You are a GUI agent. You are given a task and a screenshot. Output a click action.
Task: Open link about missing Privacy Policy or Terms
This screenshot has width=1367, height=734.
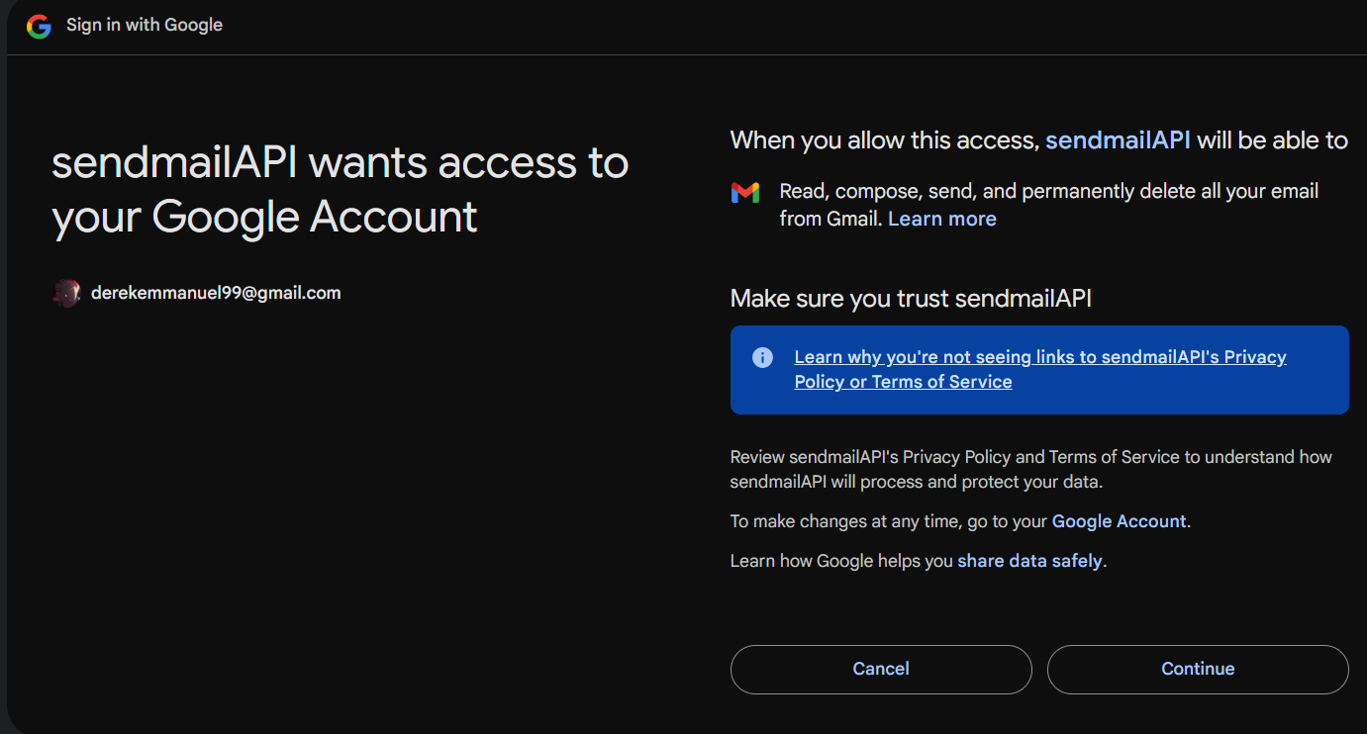[x=1040, y=369]
